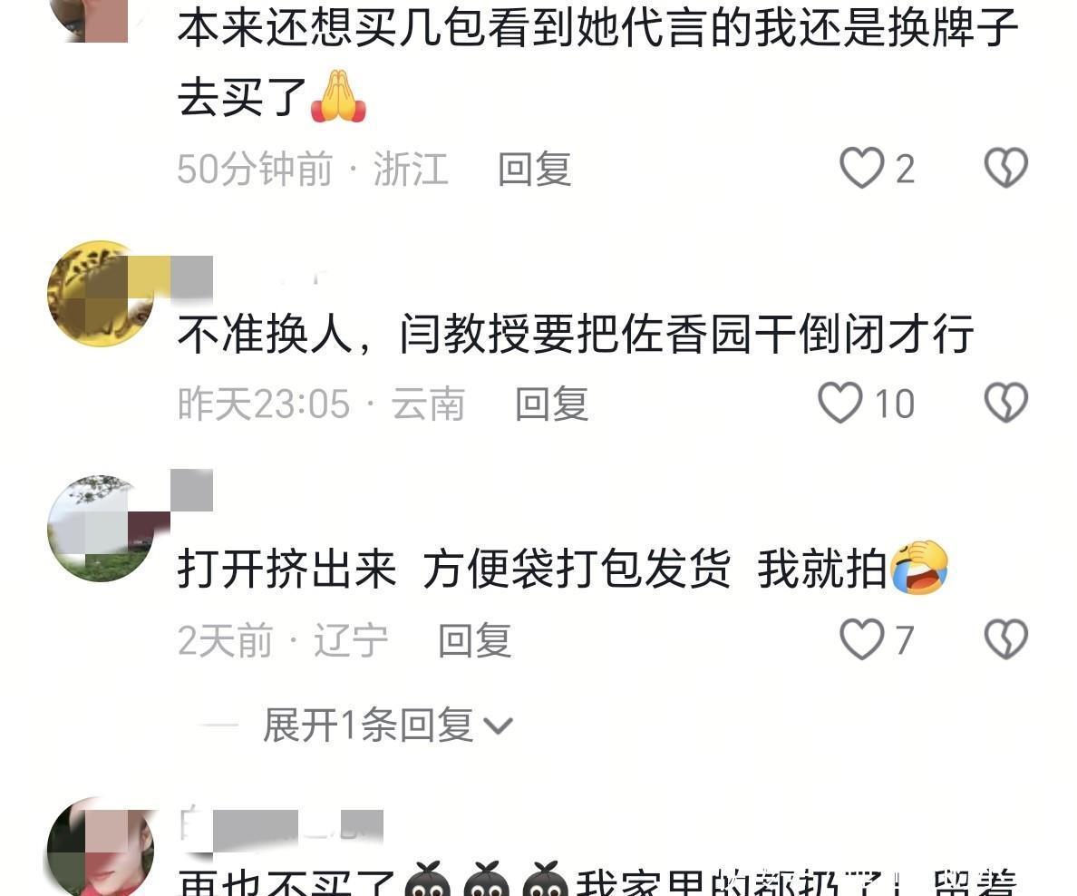This screenshot has height=896, width=1077.
Task: Like the Yunnan comment with 10 likes
Action: 840,403
